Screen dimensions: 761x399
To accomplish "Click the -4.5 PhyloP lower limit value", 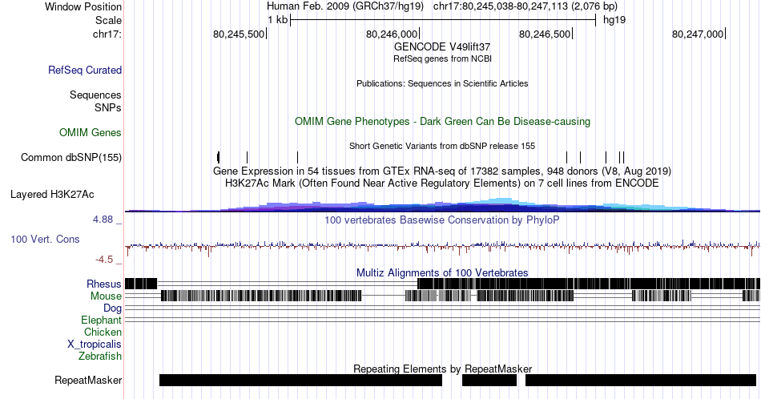I will click(x=104, y=260).
